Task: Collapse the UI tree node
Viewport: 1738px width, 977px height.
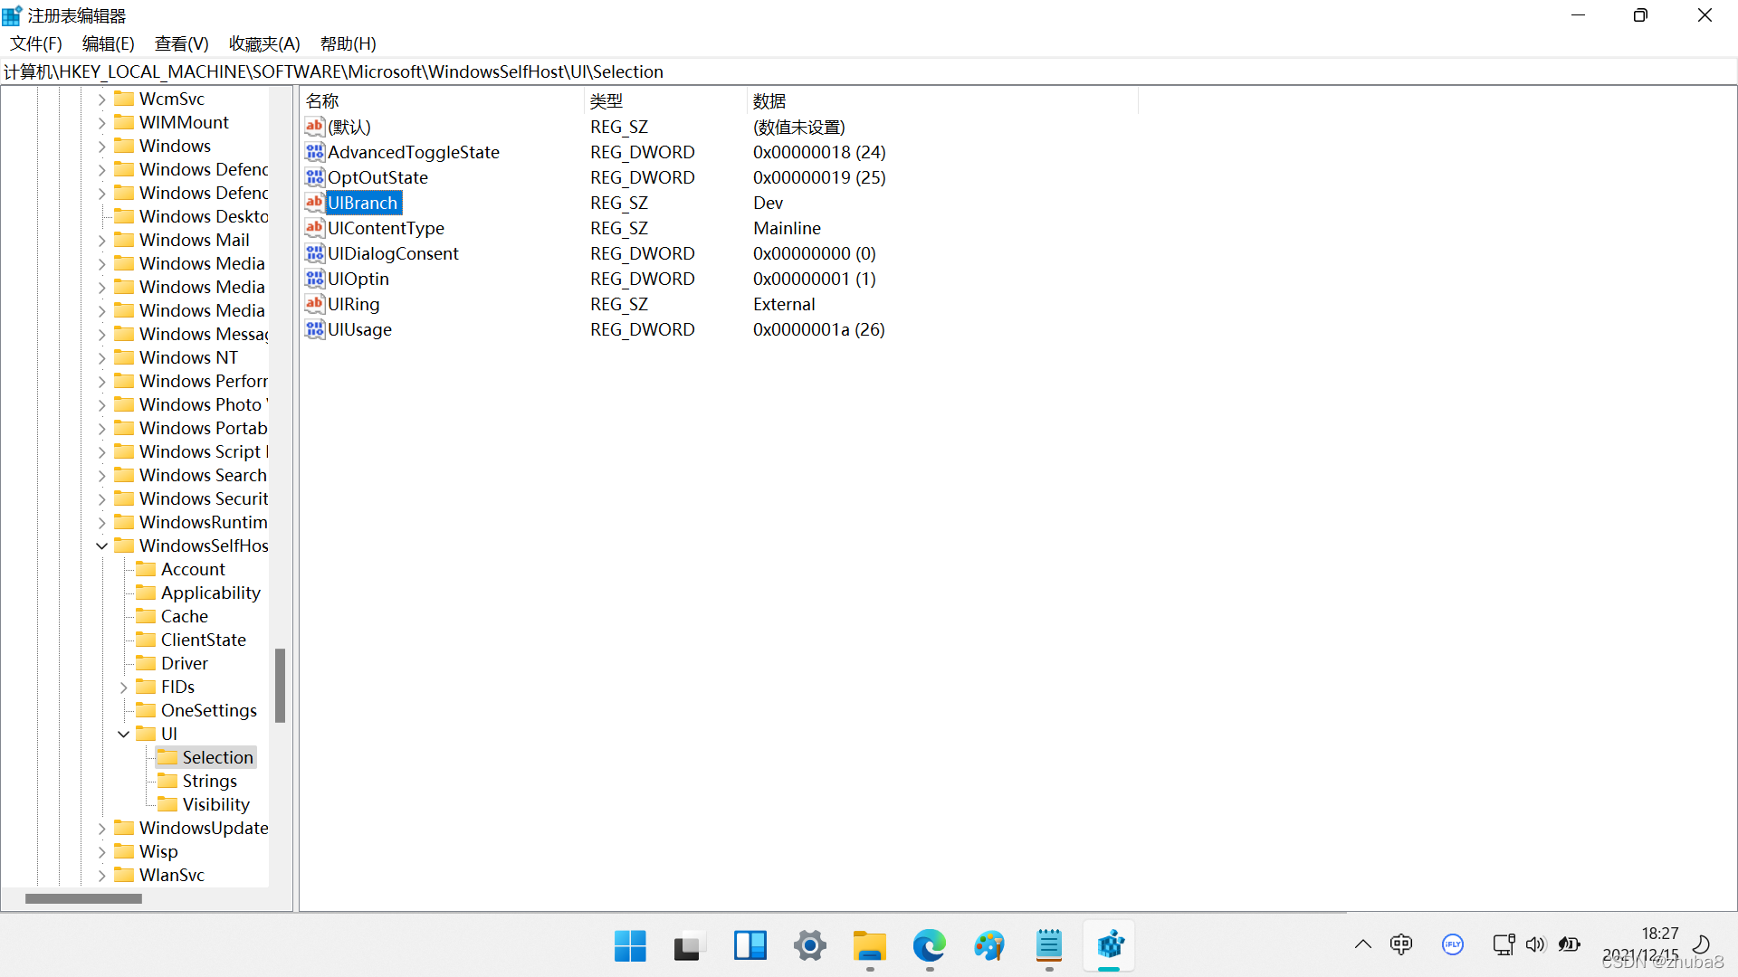Action: click(123, 734)
